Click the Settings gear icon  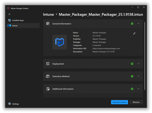point(10,104)
